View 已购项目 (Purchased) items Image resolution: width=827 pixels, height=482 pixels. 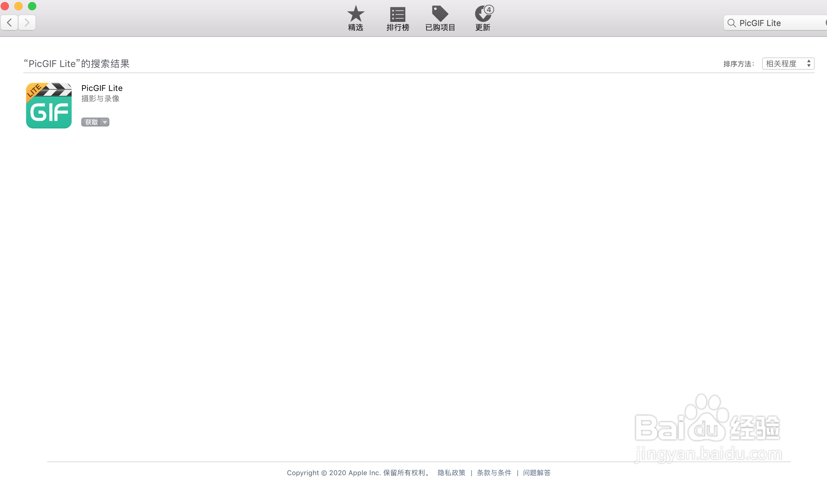click(440, 18)
